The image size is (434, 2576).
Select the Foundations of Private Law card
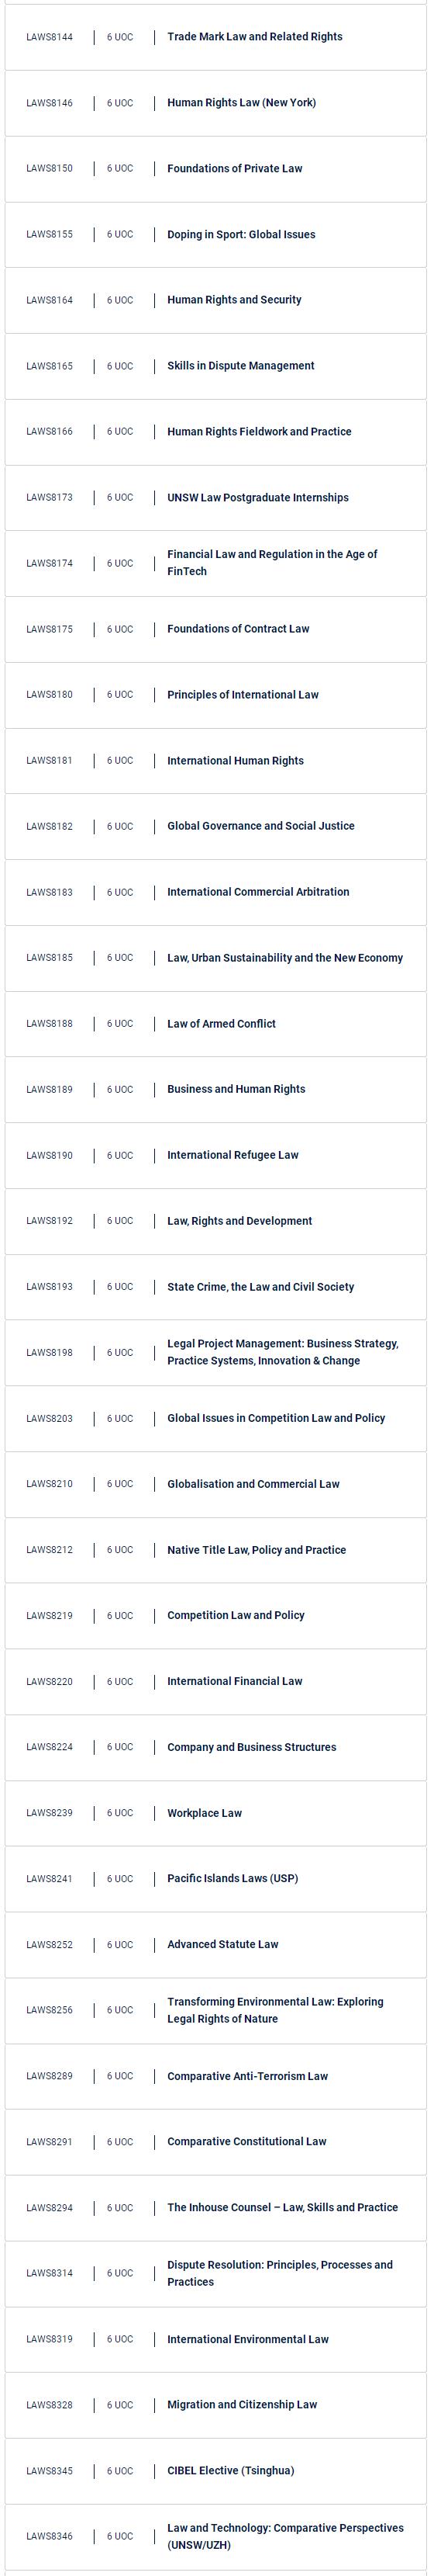tap(215, 169)
